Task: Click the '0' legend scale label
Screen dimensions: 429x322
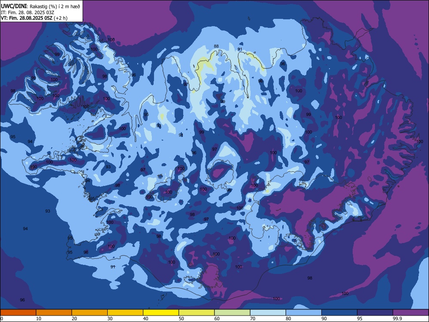Action: point(2,319)
